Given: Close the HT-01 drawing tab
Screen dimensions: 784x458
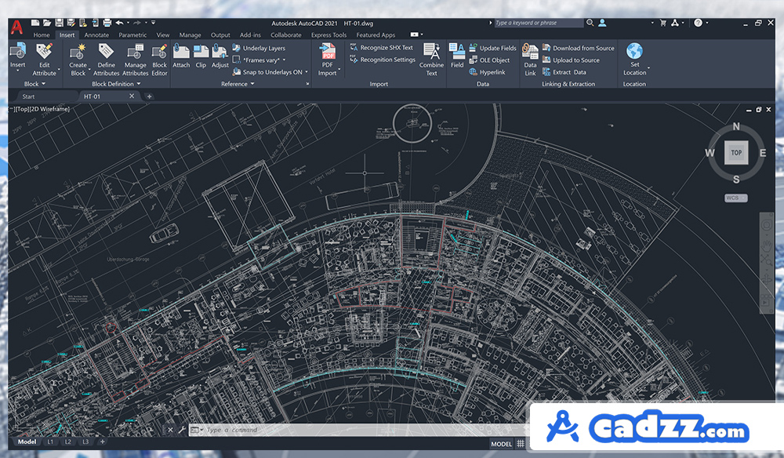Looking at the screenshot, I should point(132,96).
